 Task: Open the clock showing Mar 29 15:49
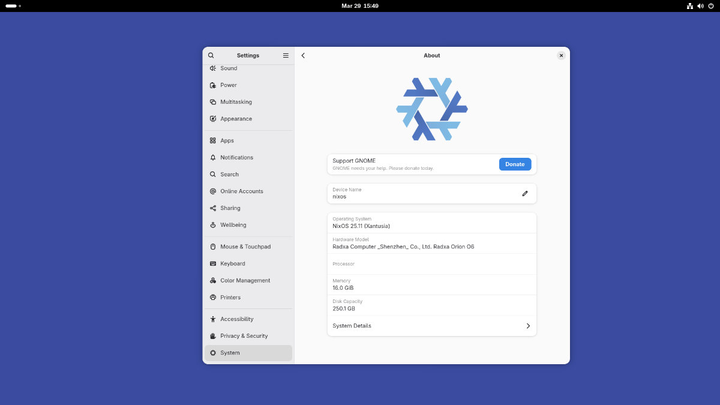[x=360, y=5]
